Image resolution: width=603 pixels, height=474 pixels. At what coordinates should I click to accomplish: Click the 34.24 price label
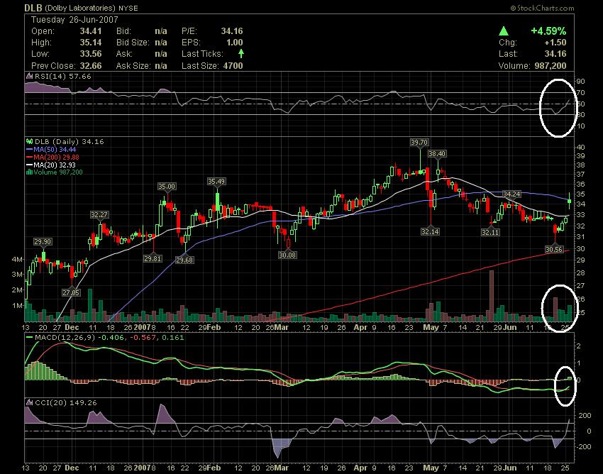point(512,194)
